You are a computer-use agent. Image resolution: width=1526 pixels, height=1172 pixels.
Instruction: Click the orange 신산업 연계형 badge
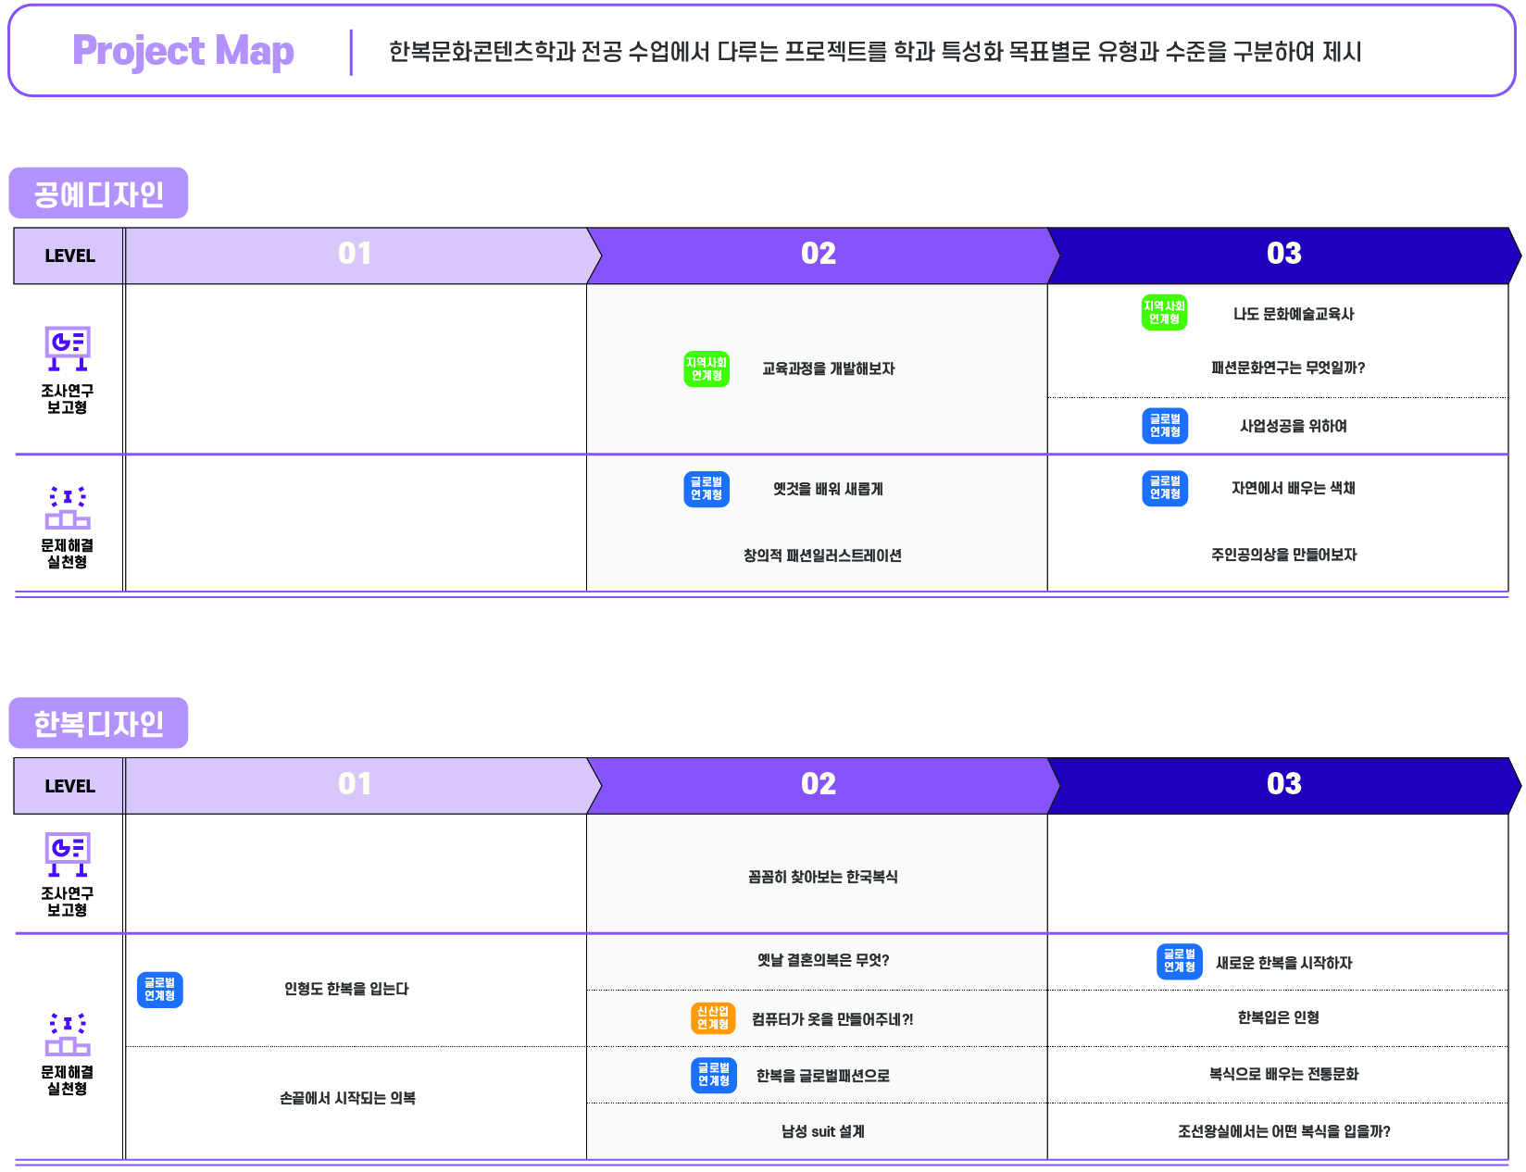[x=713, y=1018]
